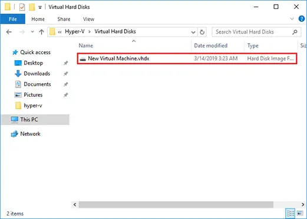Click the pin icon next to Documents
307x219 pixels.
click(66, 84)
